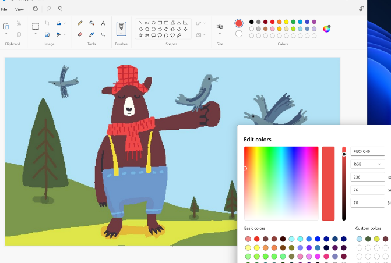Click the Undo arrow icon
This screenshot has width=391, height=263.
click(48, 9)
